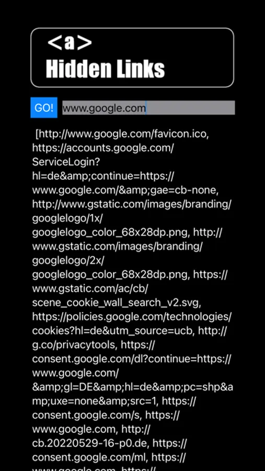
Task: Click the uxe=none&amp;src=1 text
Action: pyautogui.click(x=94, y=401)
